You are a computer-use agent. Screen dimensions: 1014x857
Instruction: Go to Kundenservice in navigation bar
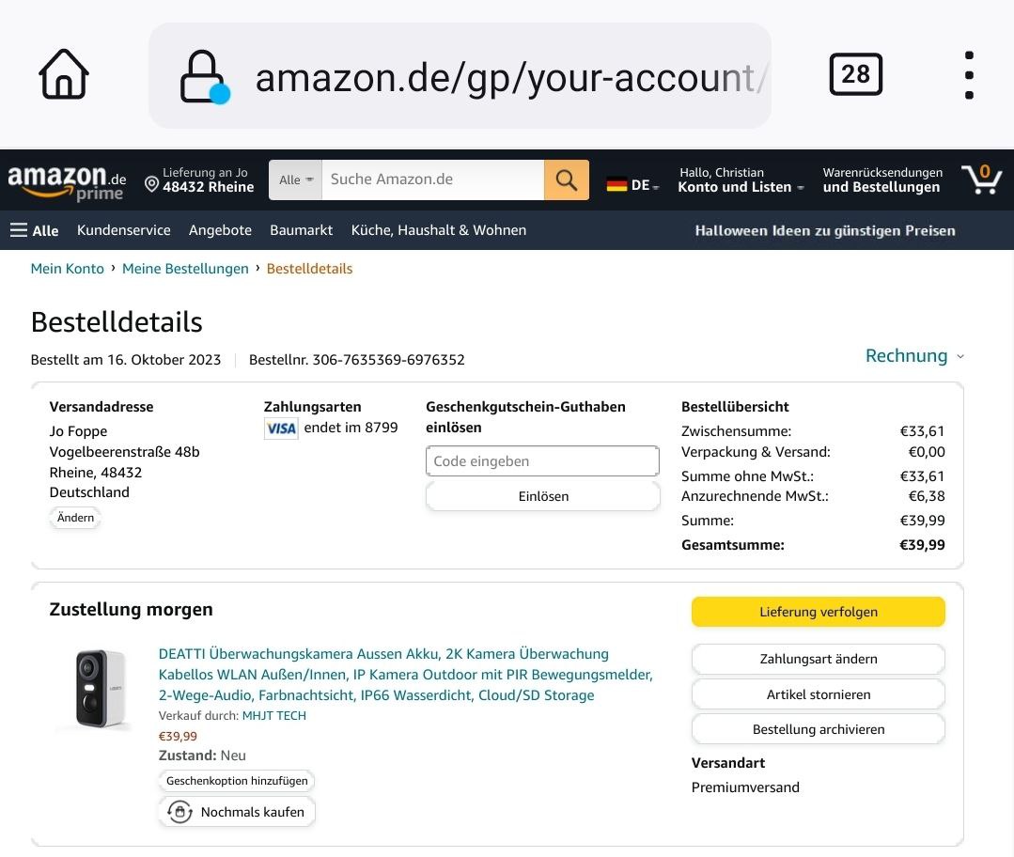(124, 230)
